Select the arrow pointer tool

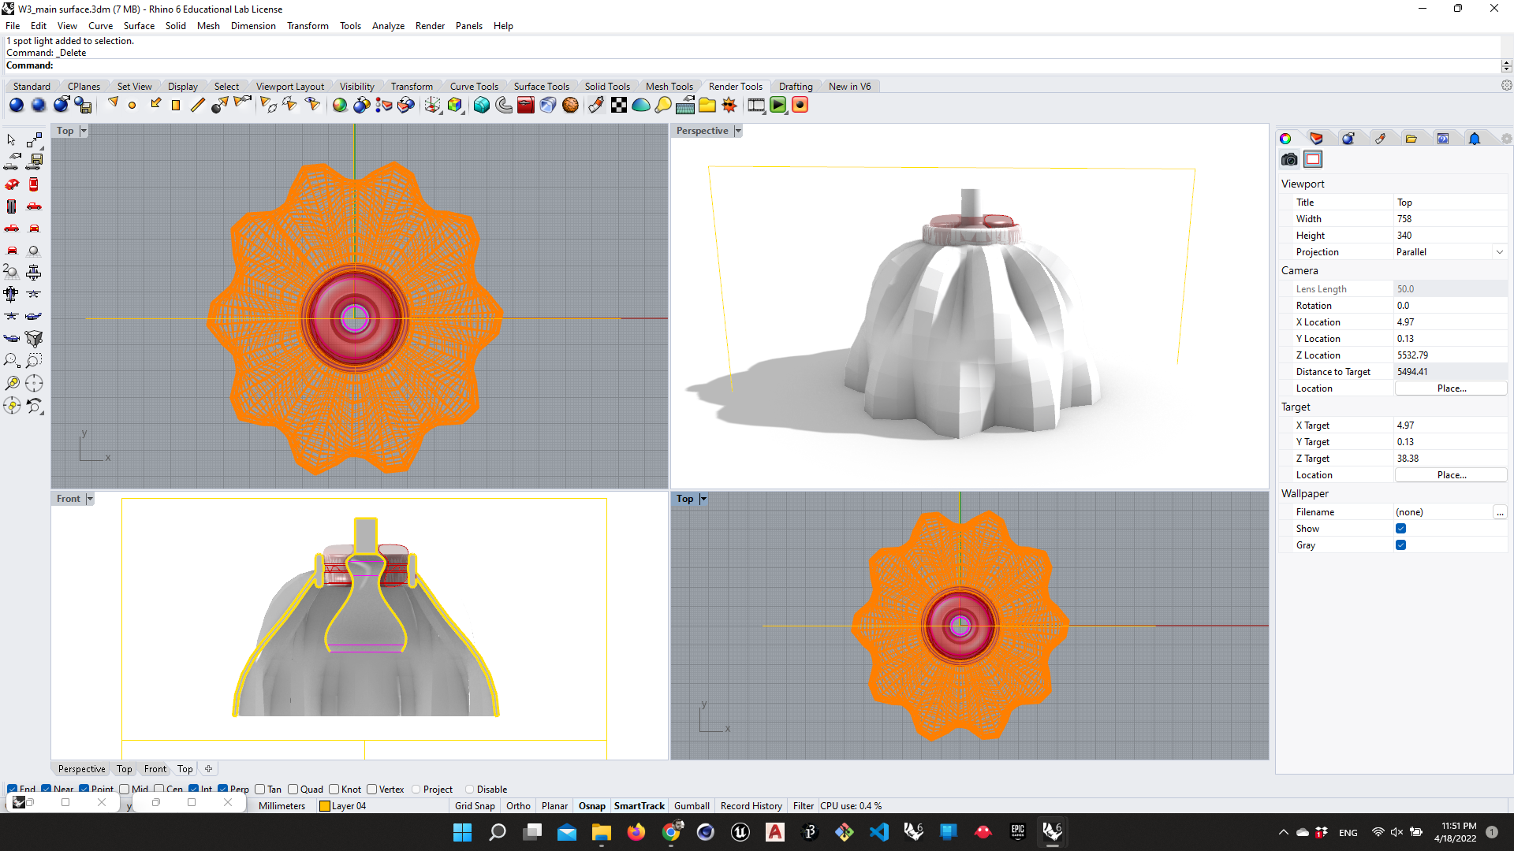pyautogui.click(x=10, y=139)
